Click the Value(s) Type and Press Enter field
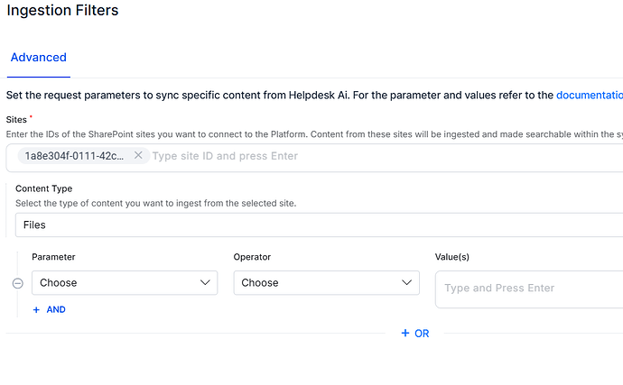Image resolution: width=623 pixels, height=385 pixels. click(x=529, y=289)
